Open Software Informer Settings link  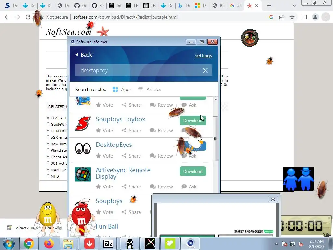pyautogui.click(x=203, y=55)
